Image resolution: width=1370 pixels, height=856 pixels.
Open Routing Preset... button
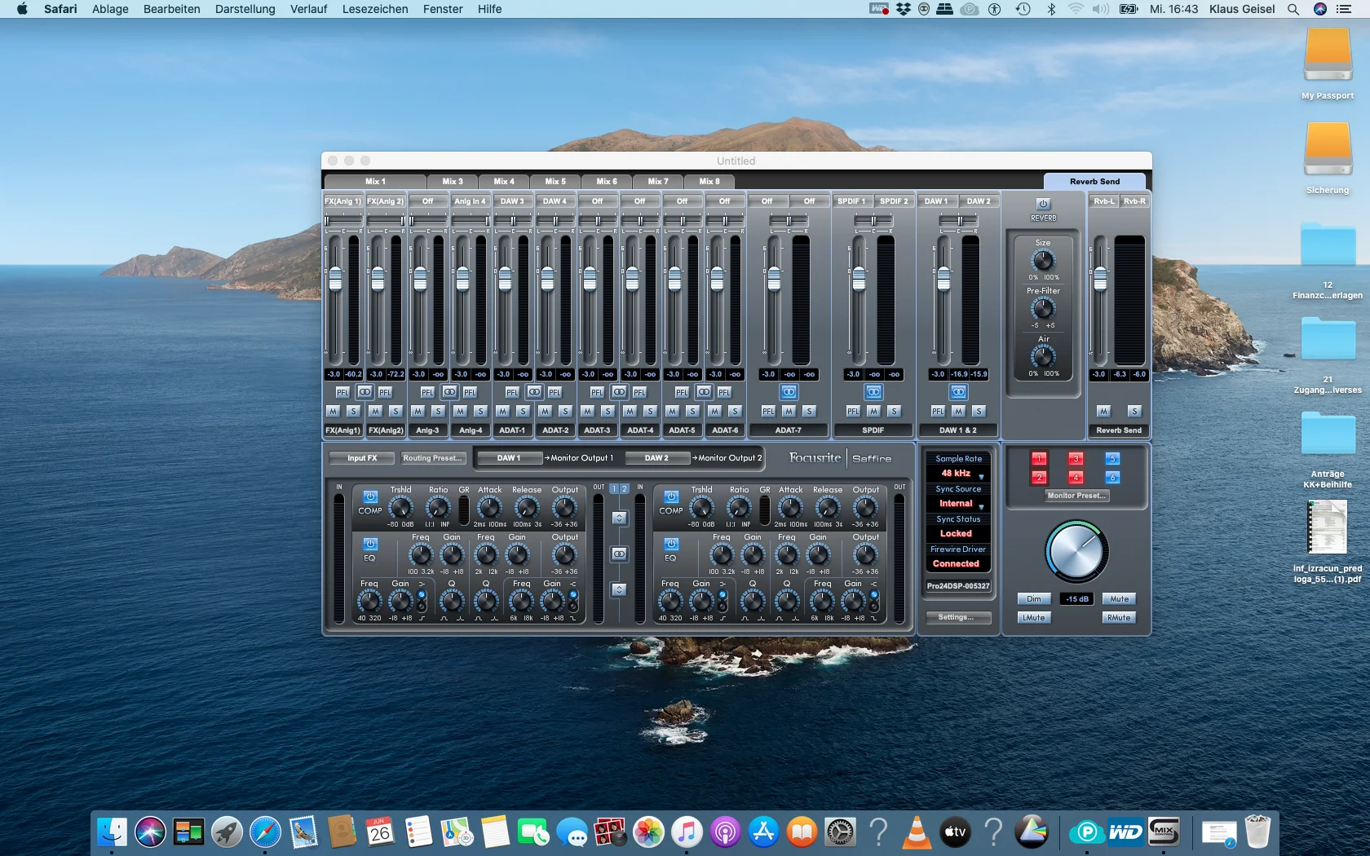point(433,458)
